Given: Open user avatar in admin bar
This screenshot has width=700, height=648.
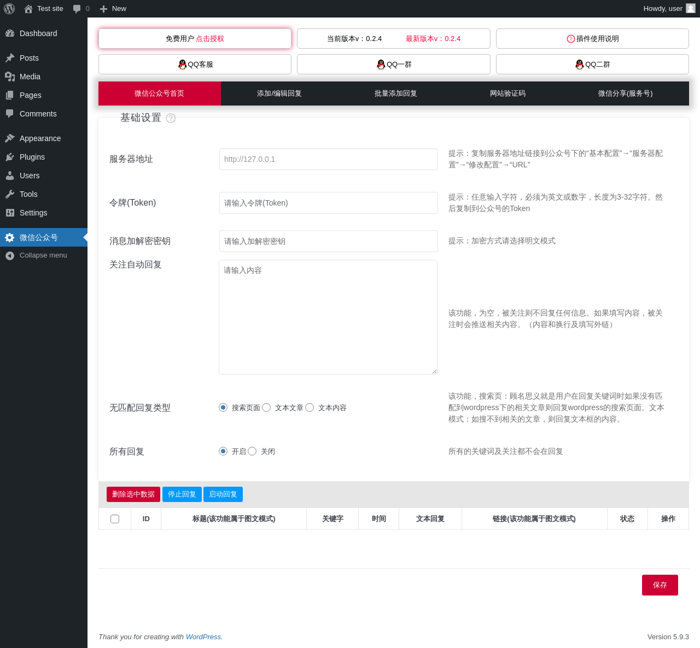Looking at the screenshot, I should (691, 8).
